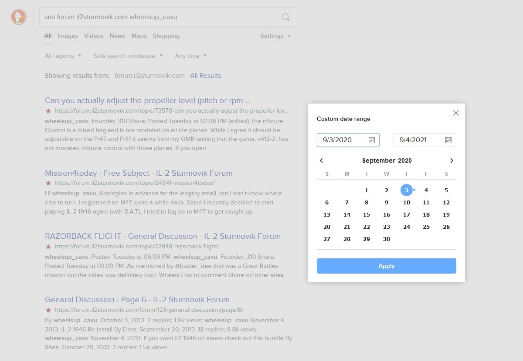Screen dimensions: 523x361
Task: Click the DuckDuckGo logo icon
Action: (19, 17)
